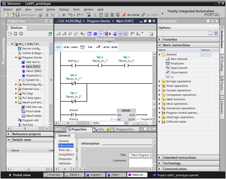Image resolution: width=226 pixels, height=179 pixels.
Task: Open the Alarm taskbar button
Action: point(116,175)
